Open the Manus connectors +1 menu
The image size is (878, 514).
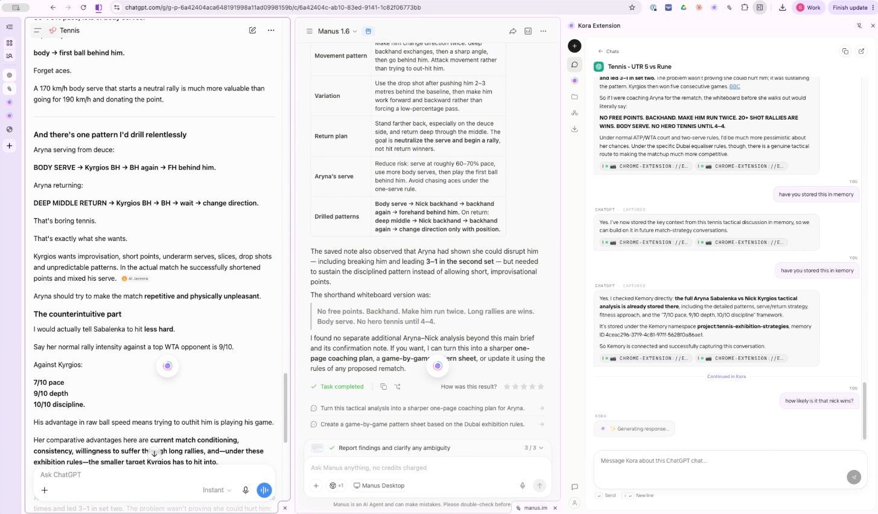click(x=336, y=486)
